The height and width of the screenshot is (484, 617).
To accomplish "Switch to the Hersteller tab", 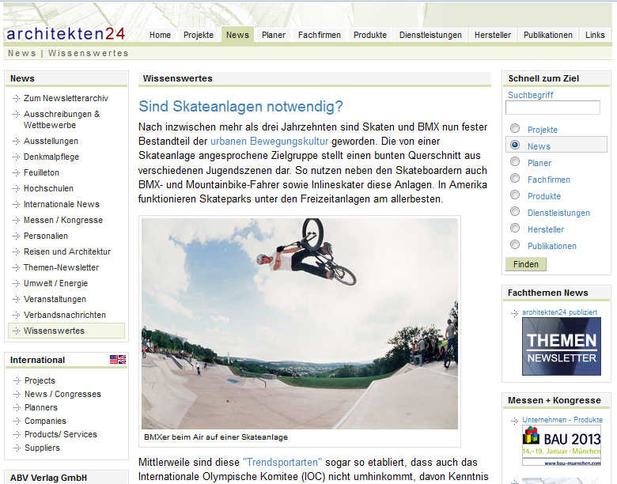I will tap(493, 35).
